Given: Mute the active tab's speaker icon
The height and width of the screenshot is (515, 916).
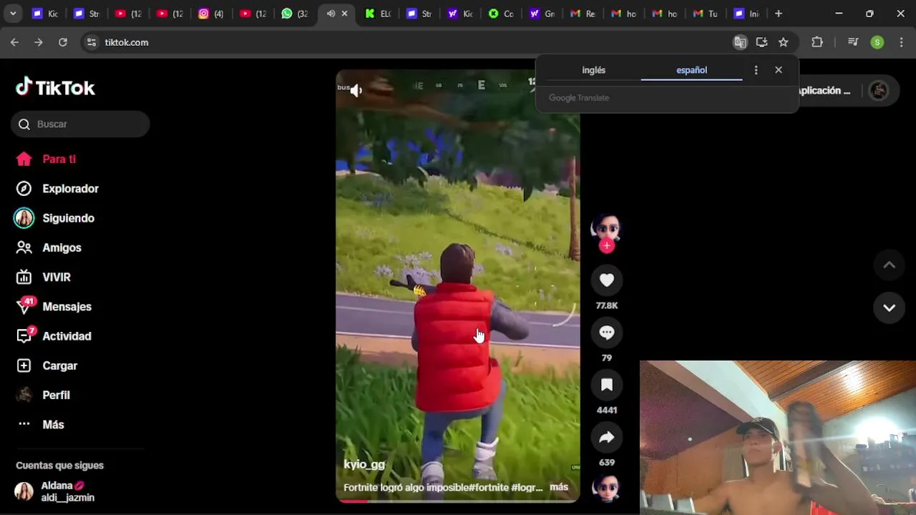Looking at the screenshot, I should point(331,14).
